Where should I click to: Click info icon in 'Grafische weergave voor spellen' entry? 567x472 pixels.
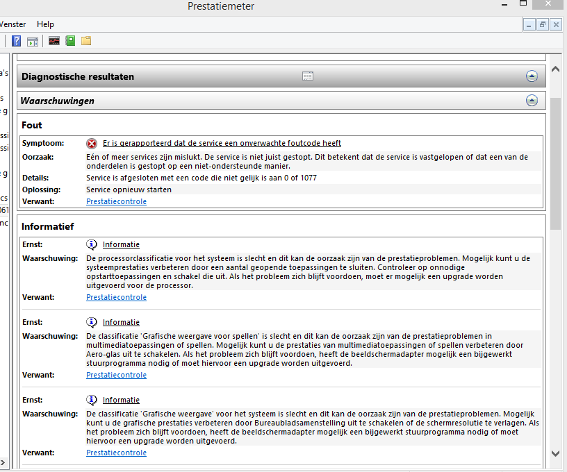coord(92,322)
